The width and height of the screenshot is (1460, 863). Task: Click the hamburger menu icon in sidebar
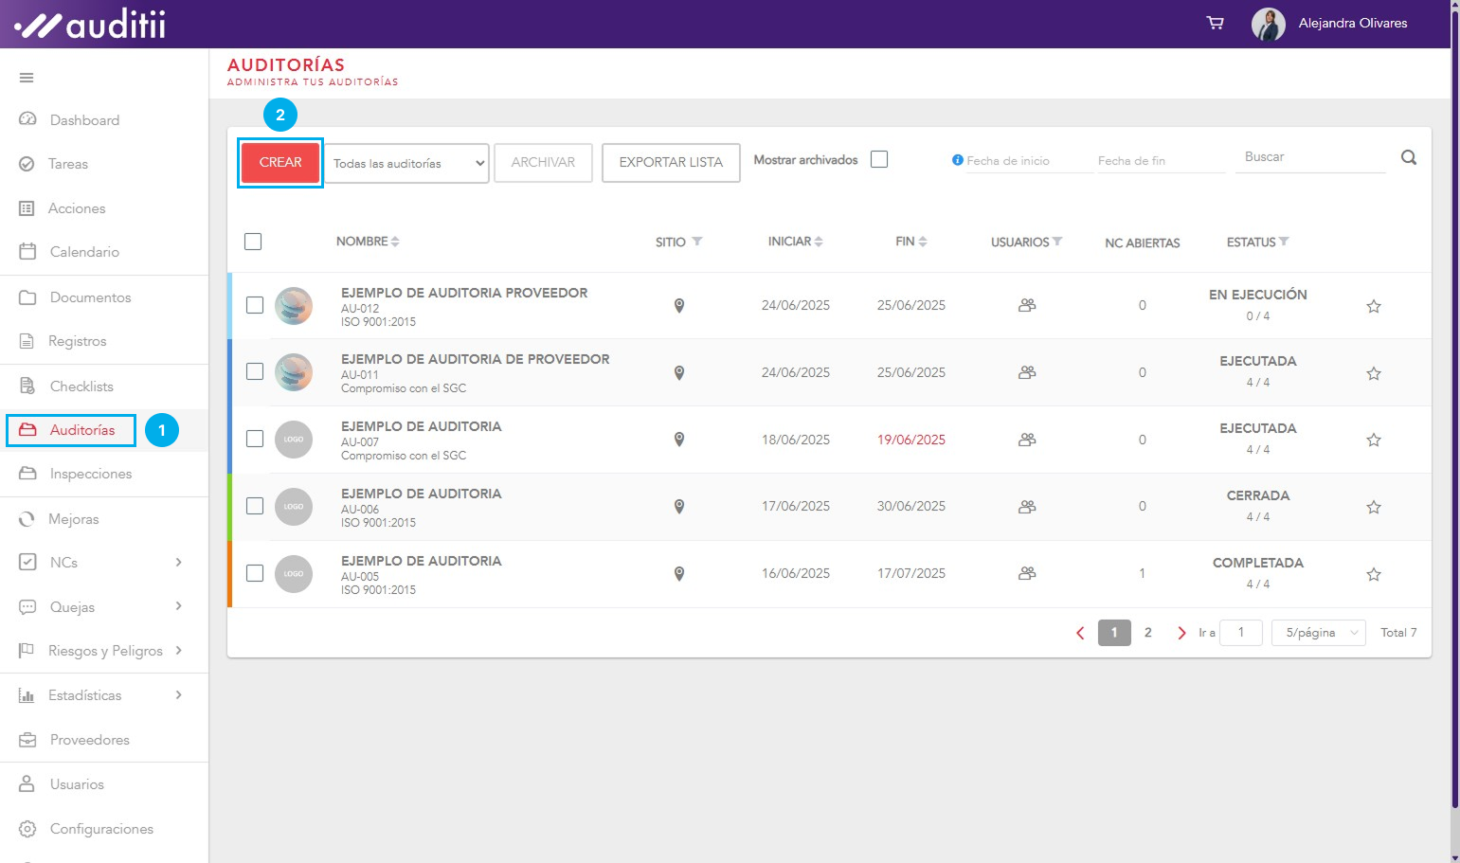click(27, 78)
